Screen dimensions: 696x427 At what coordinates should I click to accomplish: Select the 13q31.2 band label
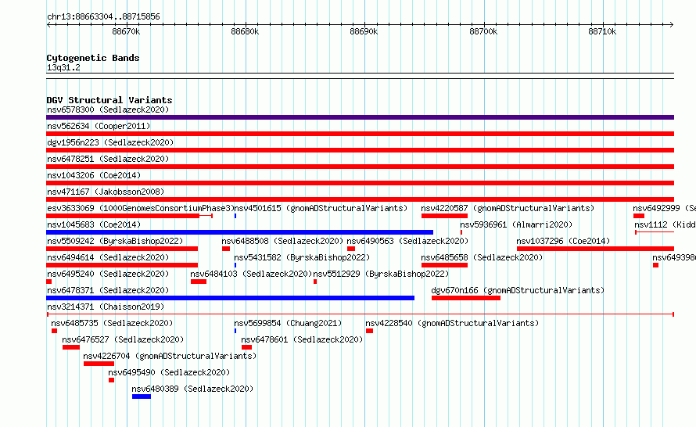63,67
